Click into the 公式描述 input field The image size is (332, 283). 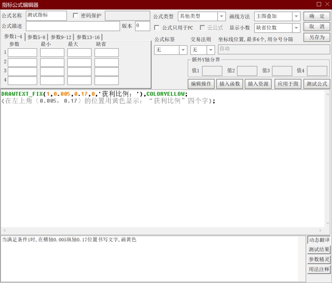pos(73,26)
